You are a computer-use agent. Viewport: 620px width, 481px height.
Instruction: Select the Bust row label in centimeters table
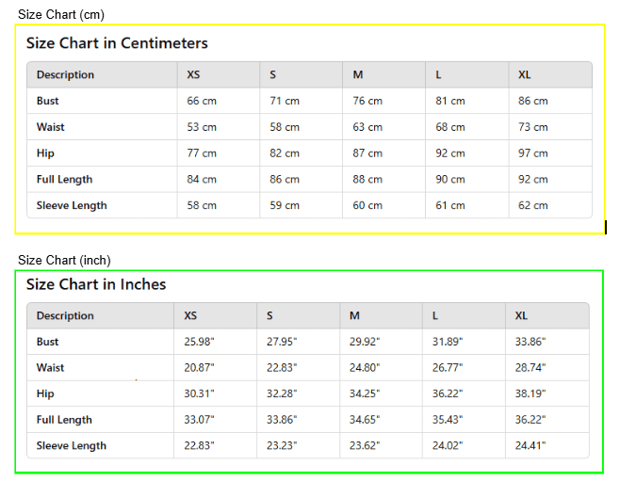(x=47, y=101)
